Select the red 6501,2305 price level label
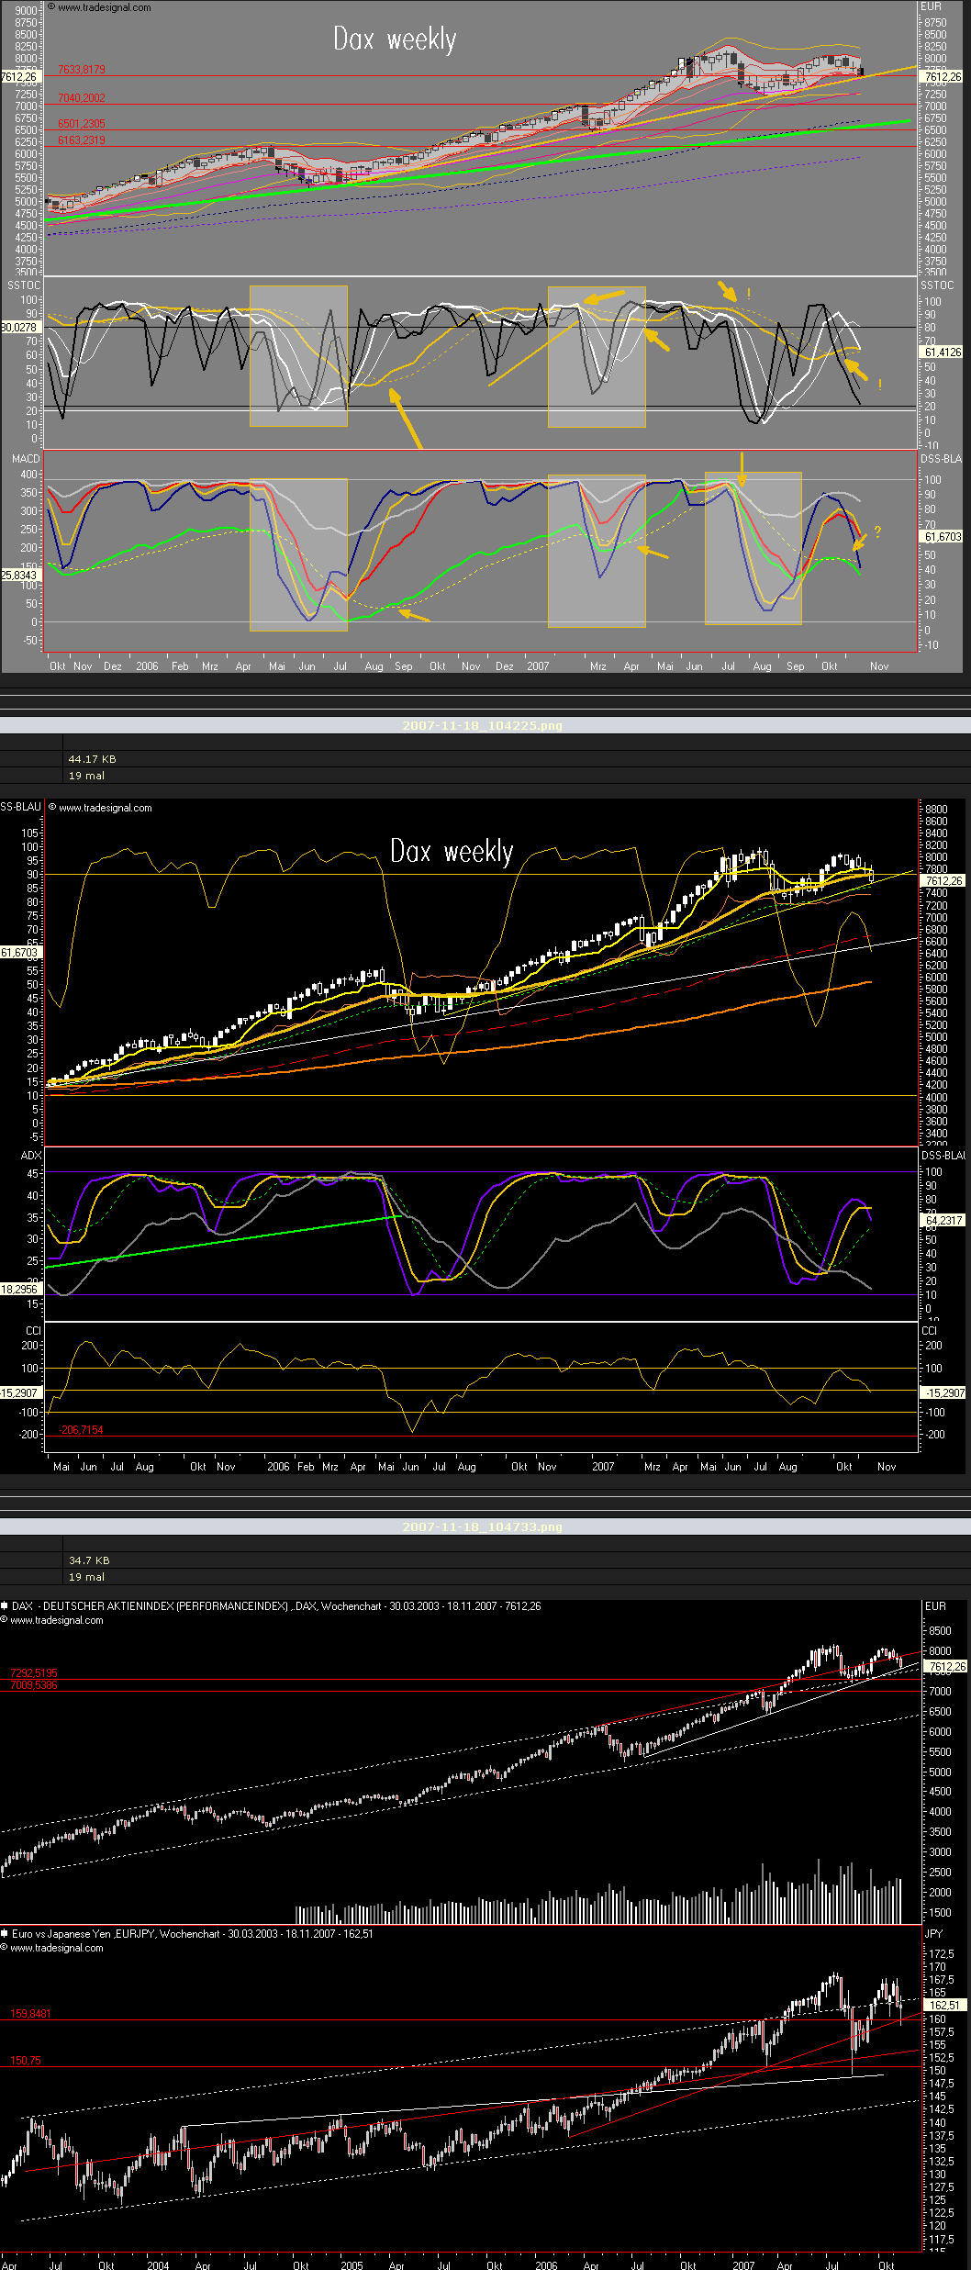This screenshot has height=2270, width=971. 82,124
